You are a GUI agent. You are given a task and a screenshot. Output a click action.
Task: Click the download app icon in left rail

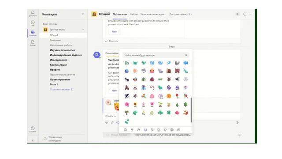tap(33, 140)
